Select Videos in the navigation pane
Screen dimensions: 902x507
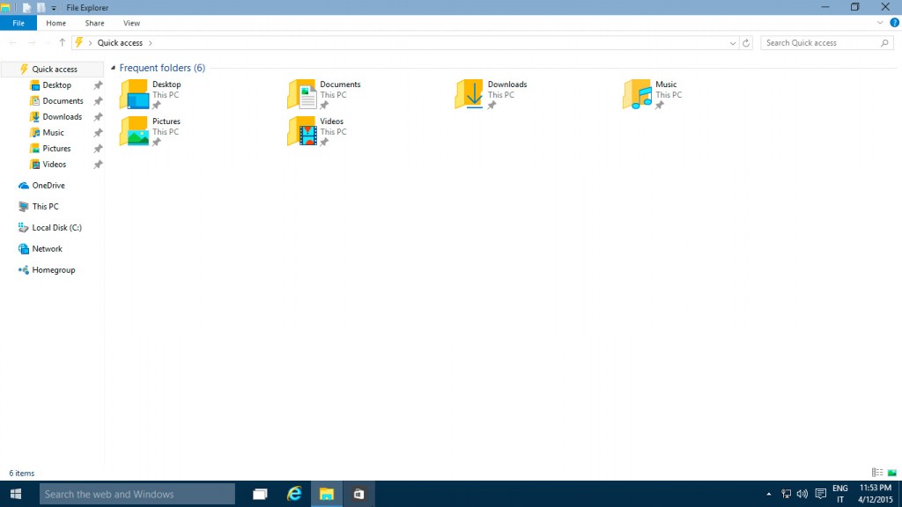point(54,165)
